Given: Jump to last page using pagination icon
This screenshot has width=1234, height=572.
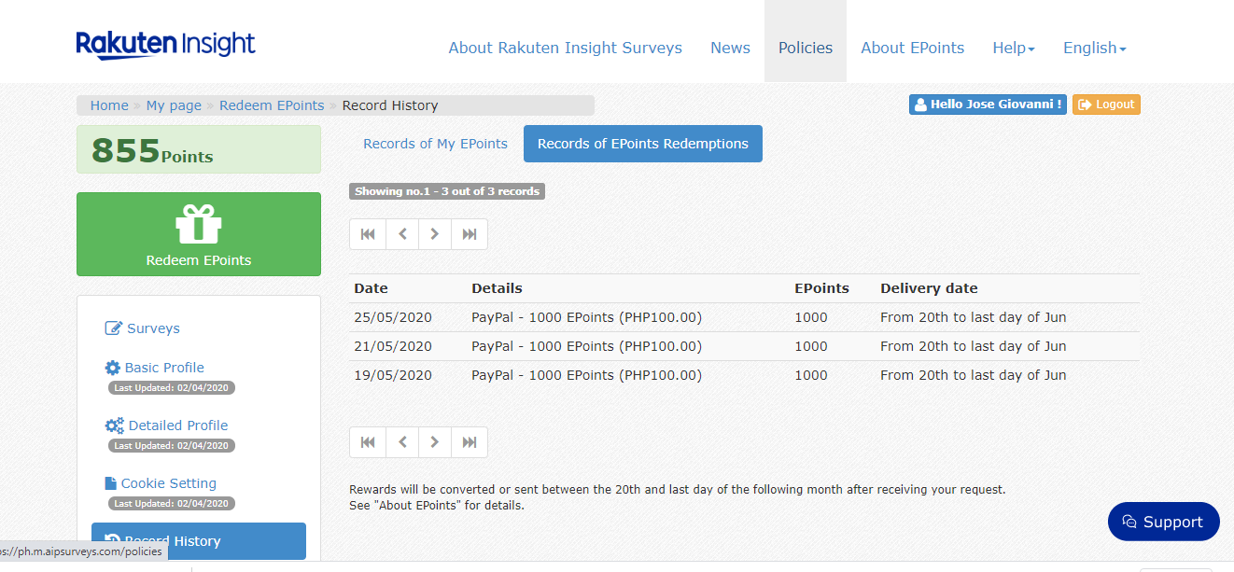Looking at the screenshot, I should [469, 233].
